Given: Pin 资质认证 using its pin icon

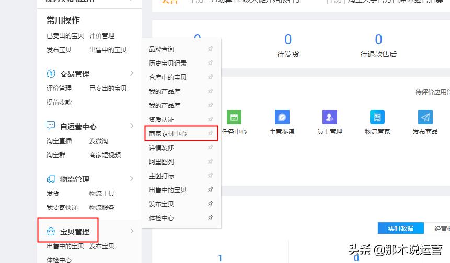Looking at the screenshot, I should point(210,119).
